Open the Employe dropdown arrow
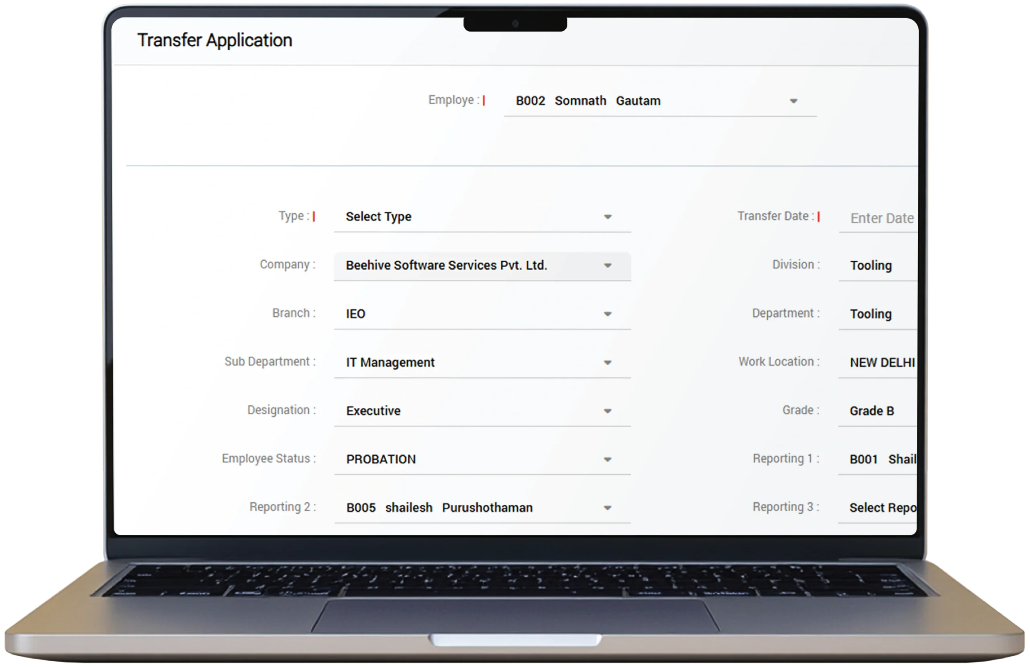The height and width of the screenshot is (667, 1030). point(793,101)
